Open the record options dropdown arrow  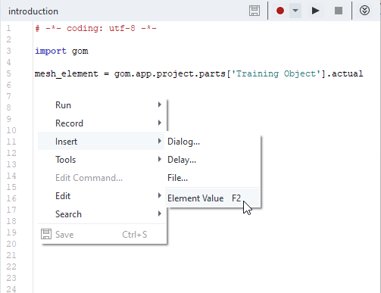[295, 11]
